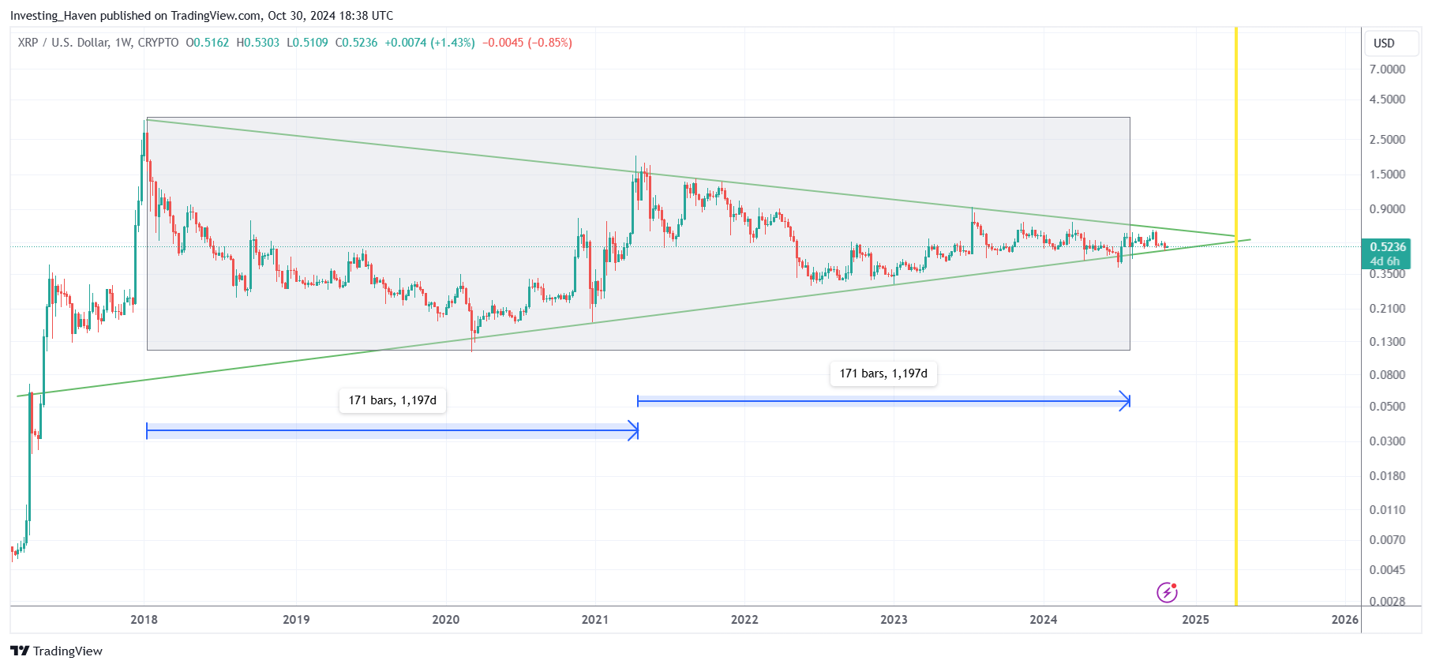This screenshot has height=668, width=1432.
Task: Click the high value H0.5303
Action: (x=258, y=43)
